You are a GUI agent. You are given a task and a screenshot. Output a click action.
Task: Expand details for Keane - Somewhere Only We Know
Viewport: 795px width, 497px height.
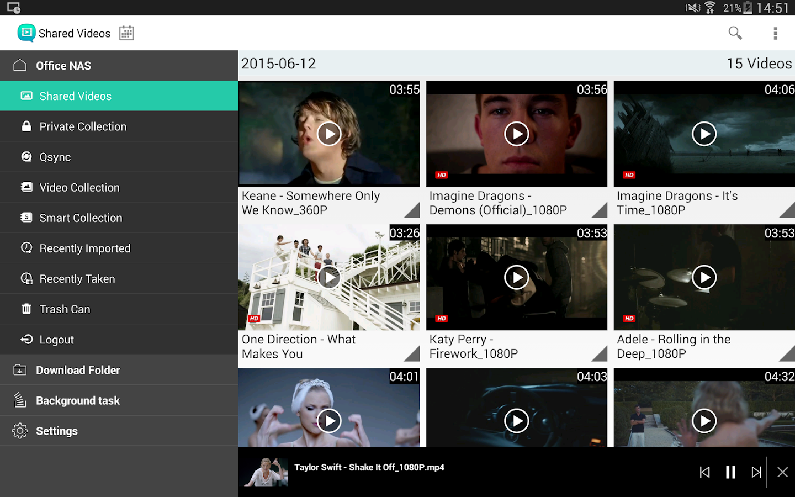pyautogui.click(x=413, y=211)
